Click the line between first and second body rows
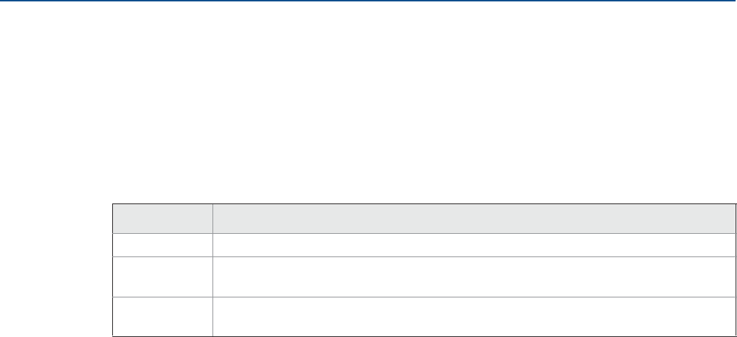Image resolution: width=737 pixels, height=337 pixels. tap(421, 254)
